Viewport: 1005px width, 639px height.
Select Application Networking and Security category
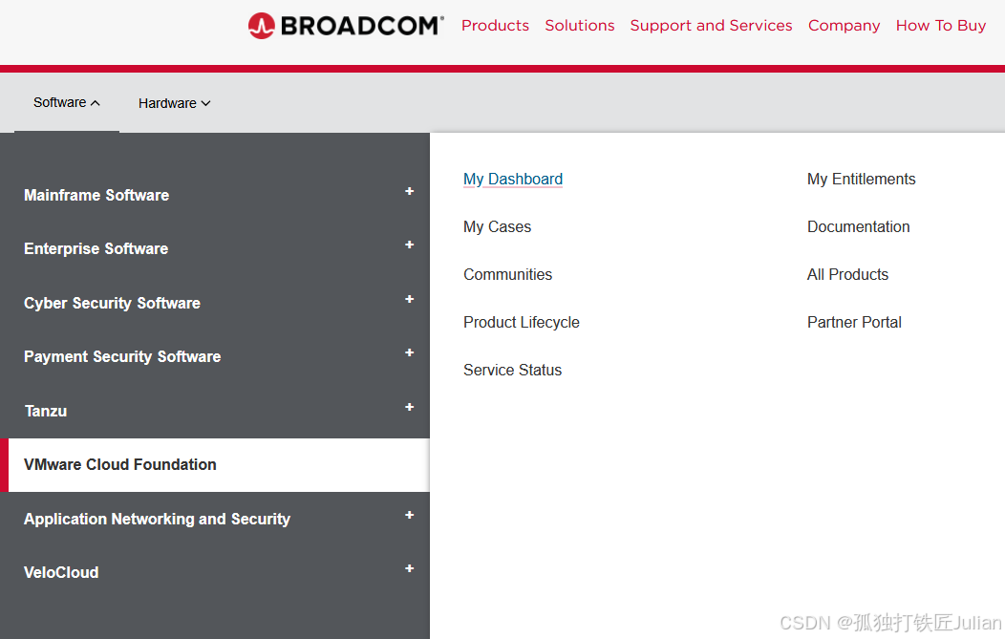[157, 519]
